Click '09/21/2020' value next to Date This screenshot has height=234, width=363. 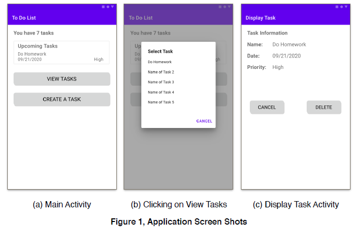pyautogui.click(x=286, y=56)
